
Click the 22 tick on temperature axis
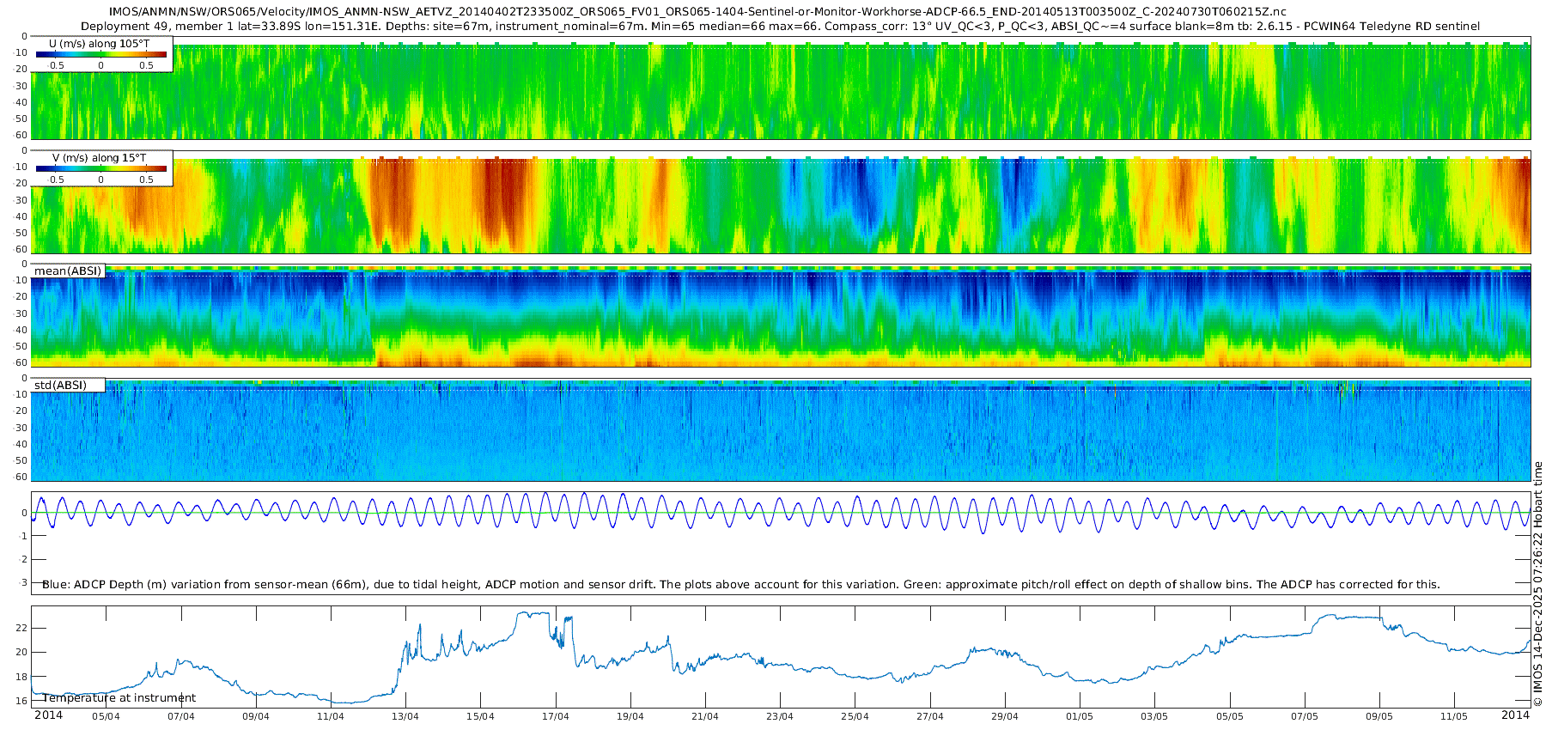22,628
